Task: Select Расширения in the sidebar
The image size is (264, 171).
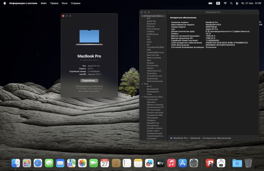Action: (x=153, y=125)
